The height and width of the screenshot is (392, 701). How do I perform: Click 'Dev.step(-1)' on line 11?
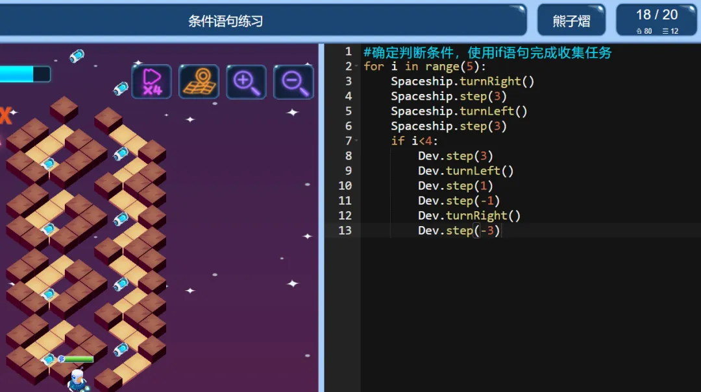(x=459, y=201)
